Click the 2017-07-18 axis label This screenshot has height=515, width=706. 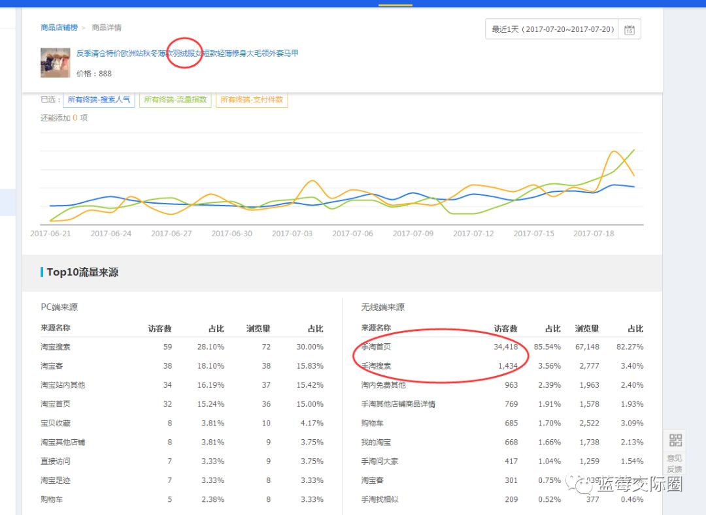click(x=593, y=232)
